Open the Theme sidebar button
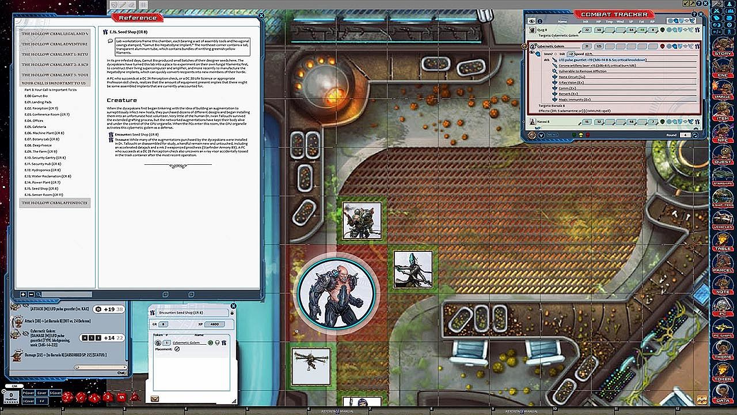The image size is (737, 415). pyautogui.click(x=723, y=349)
